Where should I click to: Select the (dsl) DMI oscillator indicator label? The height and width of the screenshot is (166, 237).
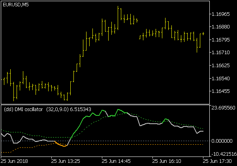[23, 109]
